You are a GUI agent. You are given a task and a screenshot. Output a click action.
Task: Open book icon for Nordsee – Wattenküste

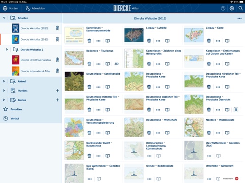tap(227, 133)
